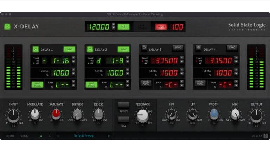The height and width of the screenshot is (152, 270).
Task: Increase Delay 3 time up arrow
Action: click(182, 58)
